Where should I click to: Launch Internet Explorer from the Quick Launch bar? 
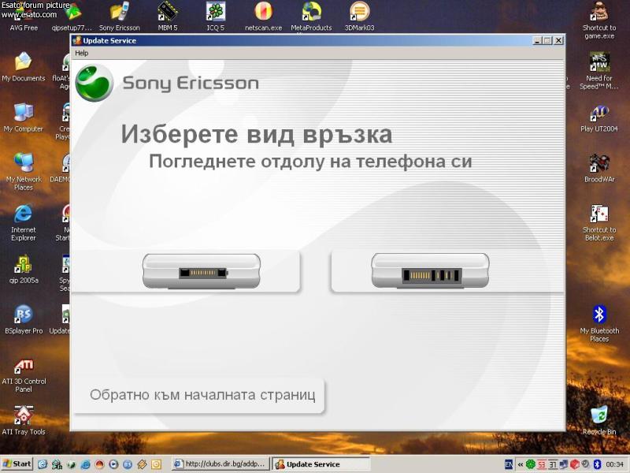pos(85,464)
